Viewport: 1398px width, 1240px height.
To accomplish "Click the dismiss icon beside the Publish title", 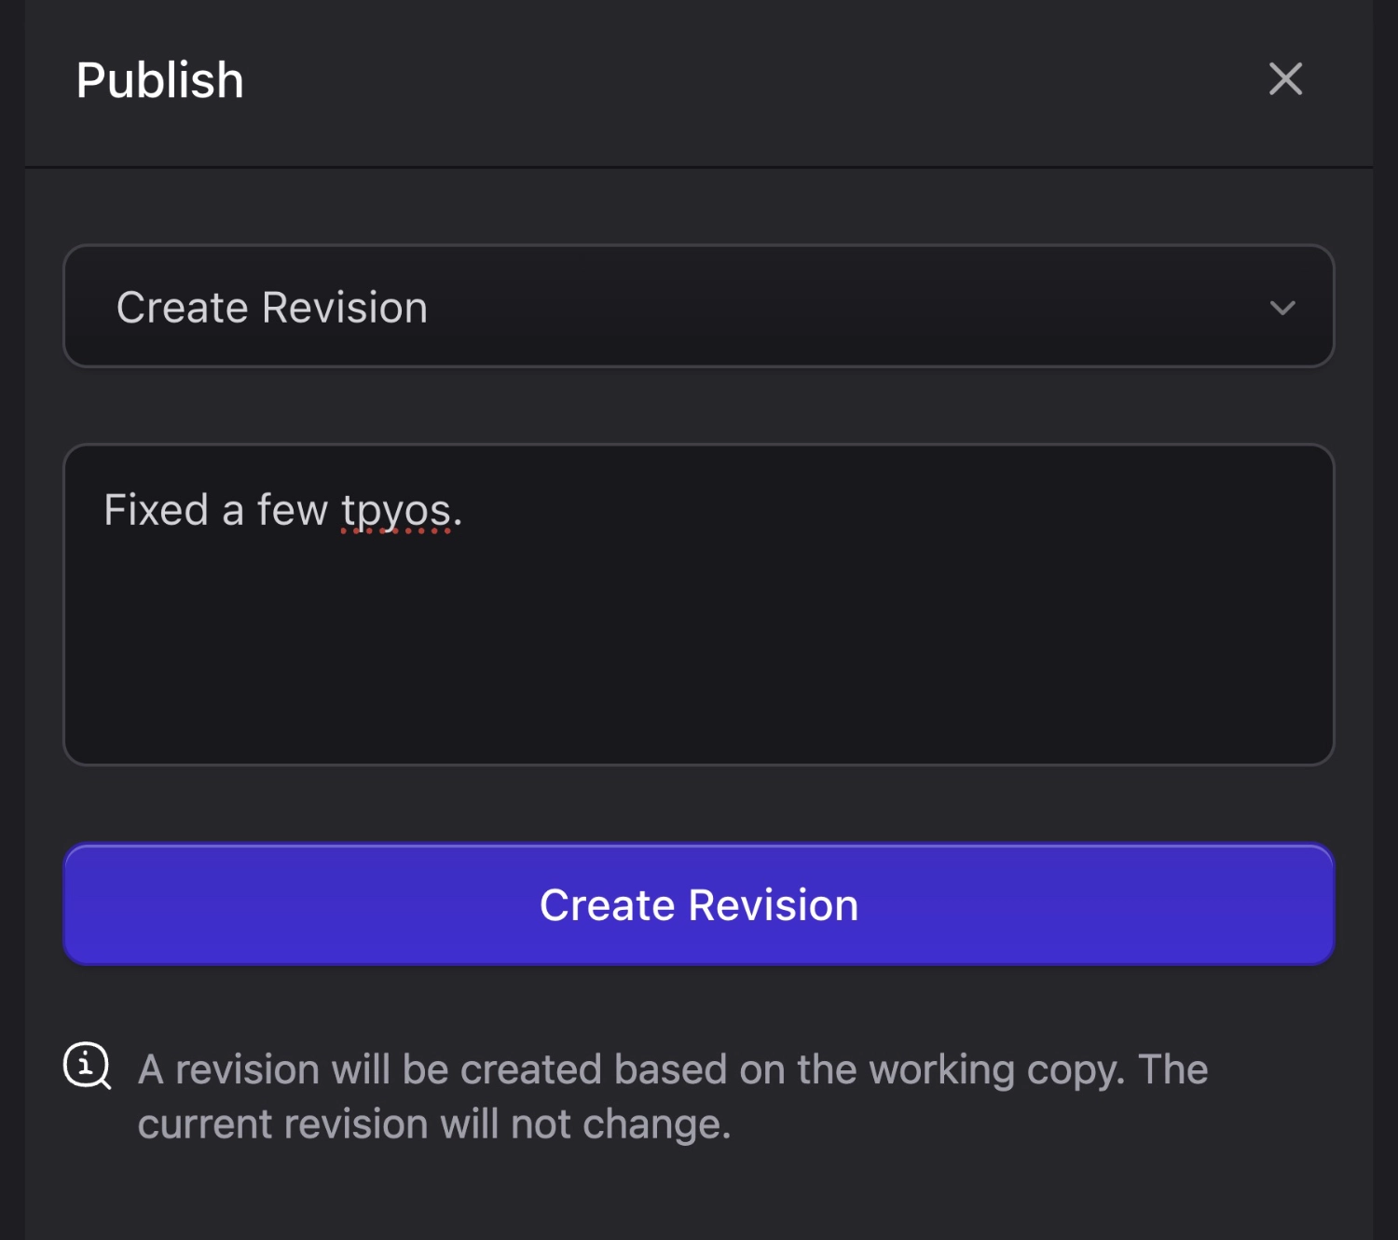I will tap(1285, 80).
